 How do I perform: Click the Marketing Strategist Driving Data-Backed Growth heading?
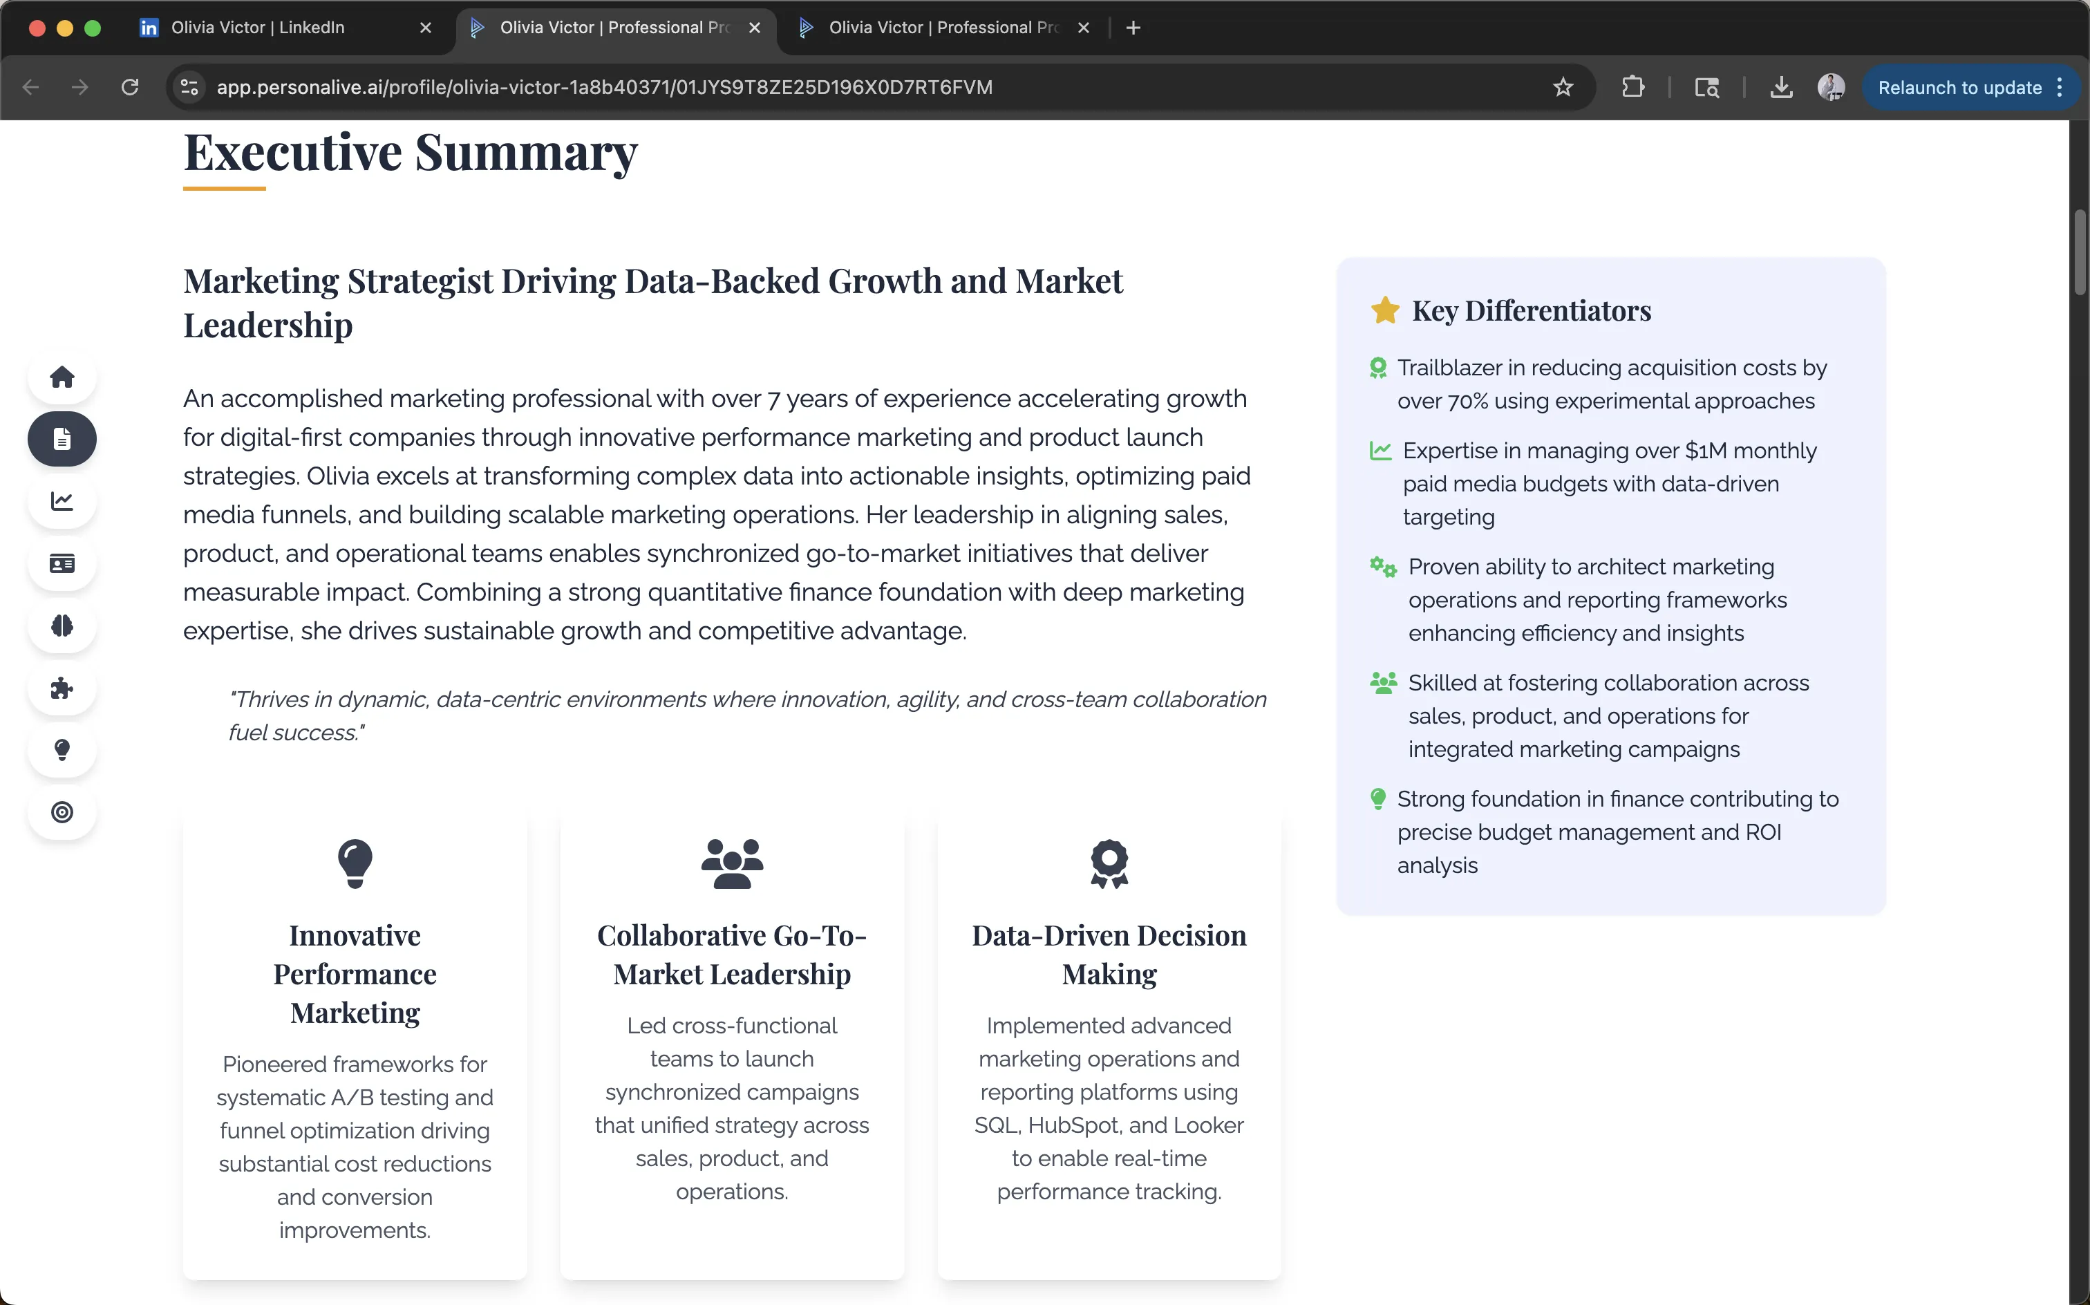(x=652, y=303)
